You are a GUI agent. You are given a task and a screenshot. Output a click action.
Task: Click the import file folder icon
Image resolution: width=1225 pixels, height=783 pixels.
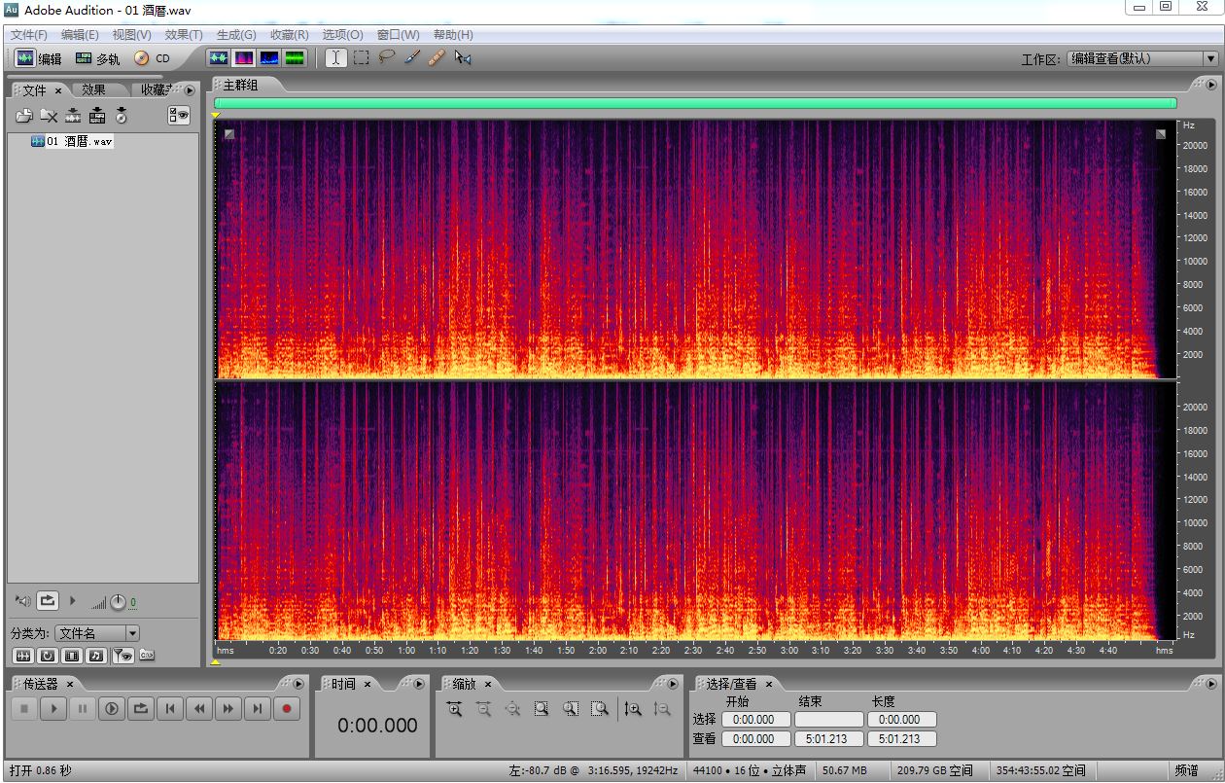coord(24,116)
